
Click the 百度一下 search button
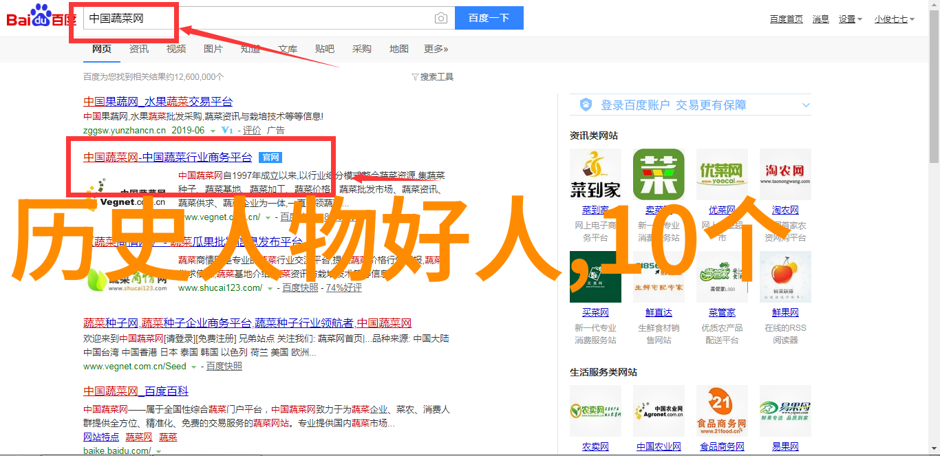pyautogui.click(x=489, y=18)
